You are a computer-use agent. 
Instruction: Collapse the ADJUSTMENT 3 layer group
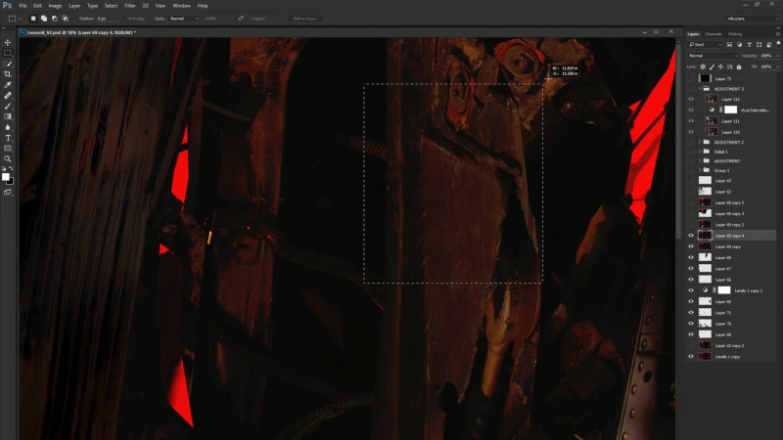point(701,88)
